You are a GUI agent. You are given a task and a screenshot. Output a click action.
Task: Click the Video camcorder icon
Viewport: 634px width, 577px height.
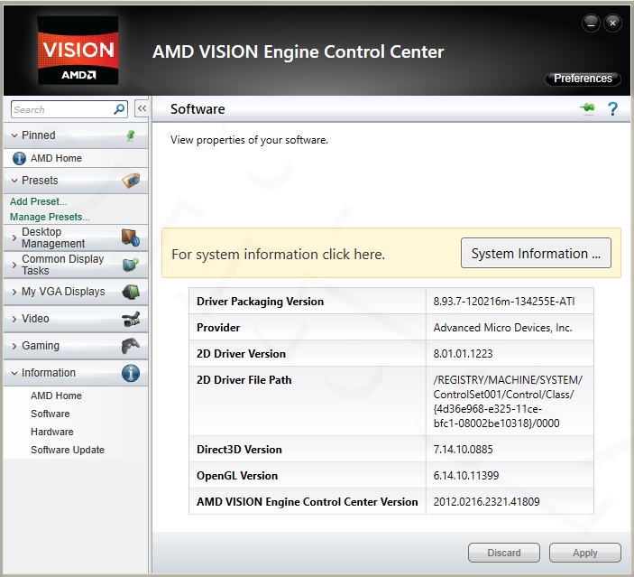point(131,319)
